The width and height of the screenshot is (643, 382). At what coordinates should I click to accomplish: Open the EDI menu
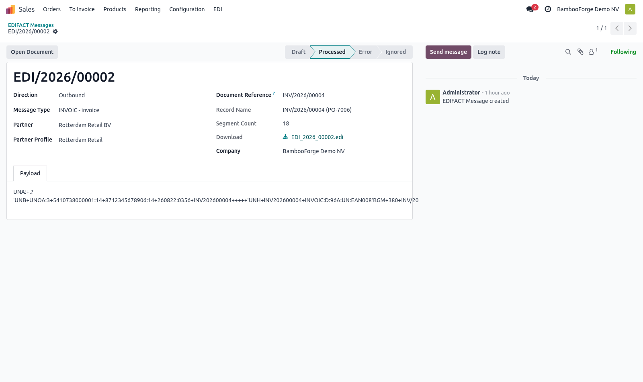(x=218, y=9)
